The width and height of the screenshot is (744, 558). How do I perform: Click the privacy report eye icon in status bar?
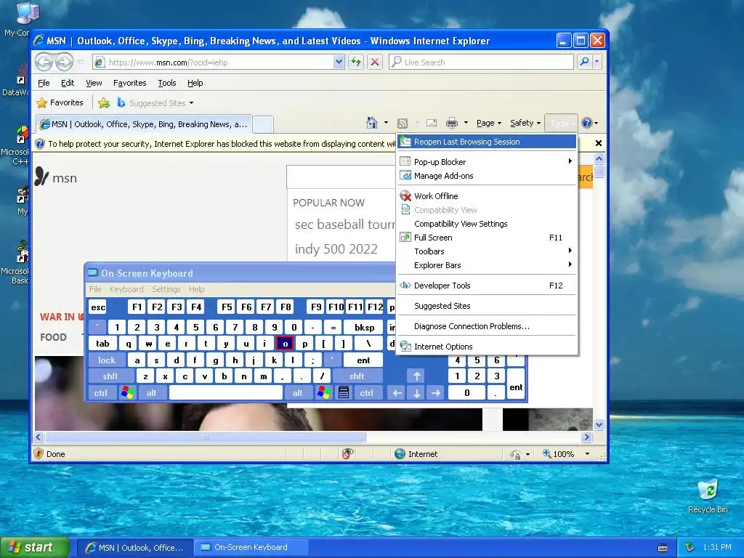347,454
